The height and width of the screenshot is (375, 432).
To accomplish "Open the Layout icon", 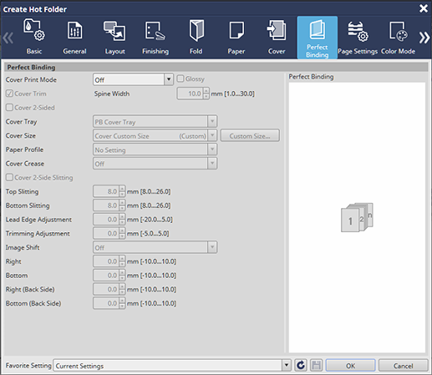I will [x=114, y=31].
